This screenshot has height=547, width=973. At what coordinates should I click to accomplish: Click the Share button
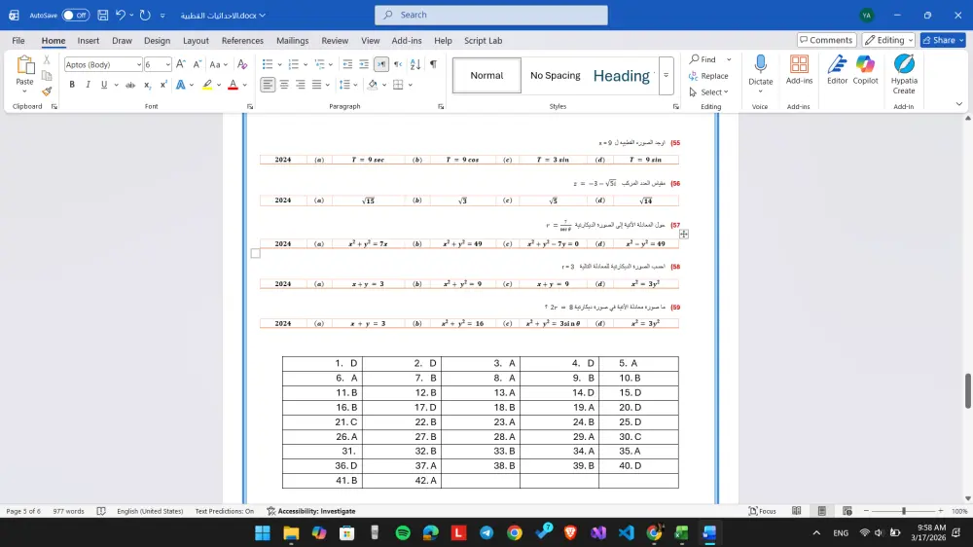[x=943, y=40]
